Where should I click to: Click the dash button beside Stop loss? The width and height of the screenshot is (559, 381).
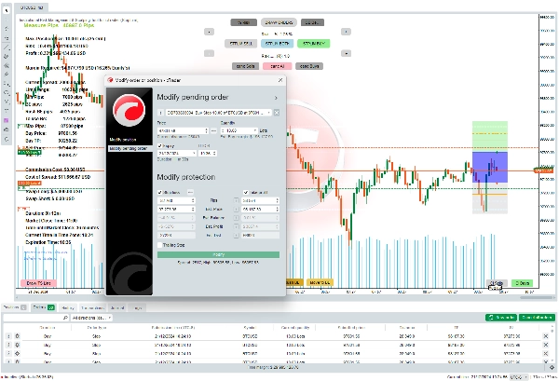click(190, 193)
